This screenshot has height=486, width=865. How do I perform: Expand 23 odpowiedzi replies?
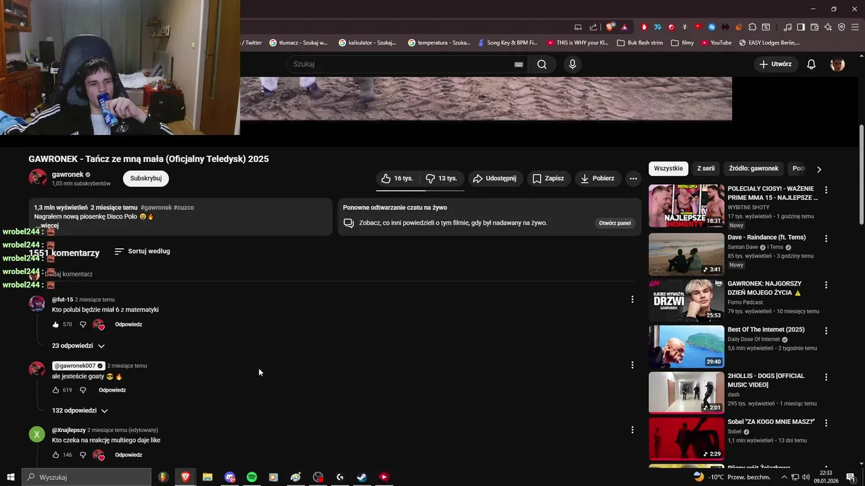(78, 346)
